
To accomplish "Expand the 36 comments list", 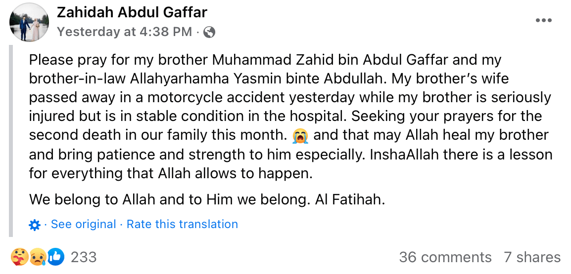I will [x=445, y=257].
